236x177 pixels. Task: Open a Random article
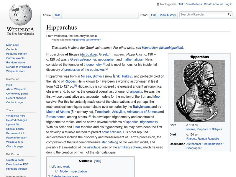click(16, 62)
